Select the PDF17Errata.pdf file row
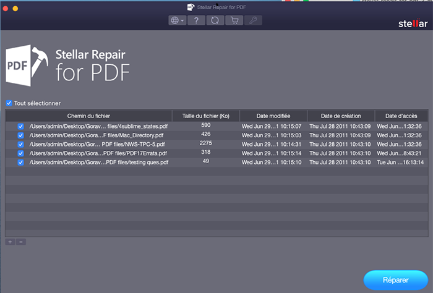This screenshot has height=293, width=433. click(x=98, y=153)
